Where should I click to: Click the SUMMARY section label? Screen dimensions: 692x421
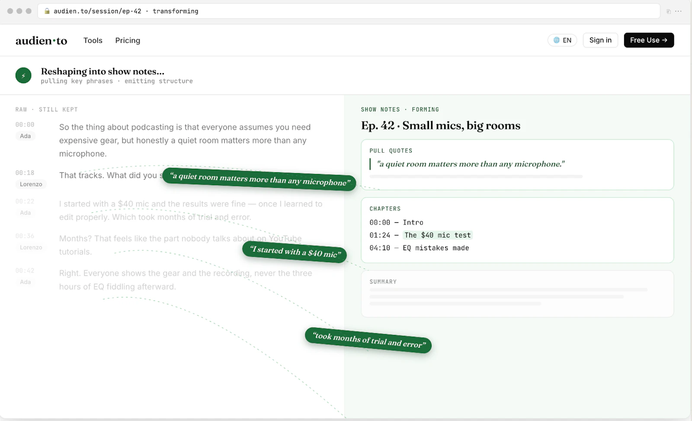point(383,282)
